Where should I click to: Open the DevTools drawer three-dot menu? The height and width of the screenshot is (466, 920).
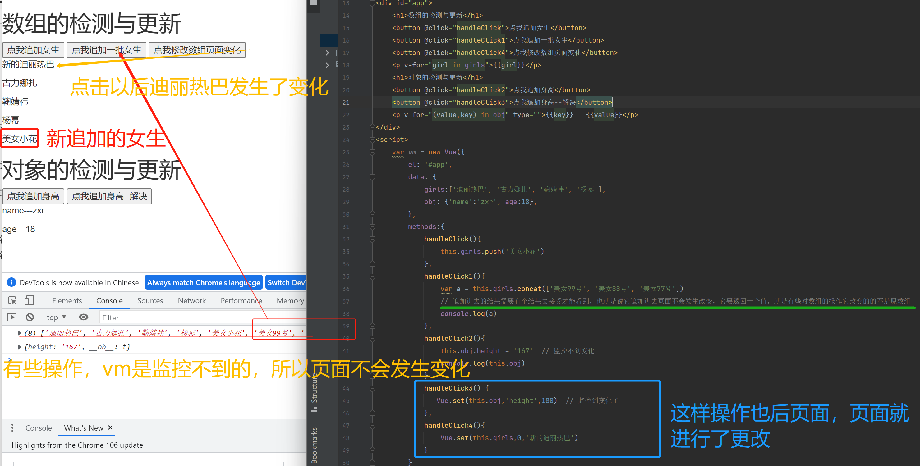[x=12, y=428]
